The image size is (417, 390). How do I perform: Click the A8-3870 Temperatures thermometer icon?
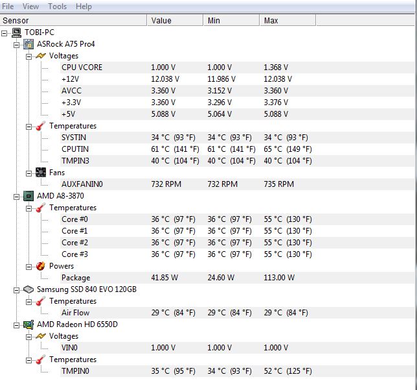click(41, 208)
